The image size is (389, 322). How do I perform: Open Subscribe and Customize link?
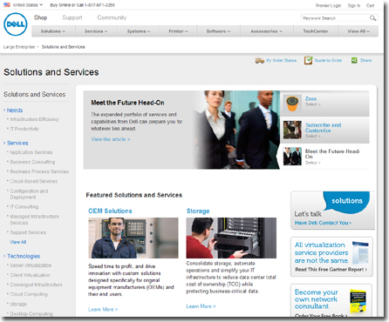pyautogui.click(x=324, y=128)
